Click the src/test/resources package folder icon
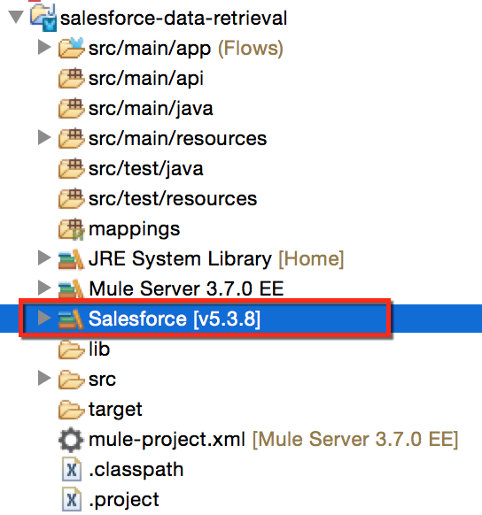Image resolution: width=482 pixels, height=515 pixels. click(72, 199)
